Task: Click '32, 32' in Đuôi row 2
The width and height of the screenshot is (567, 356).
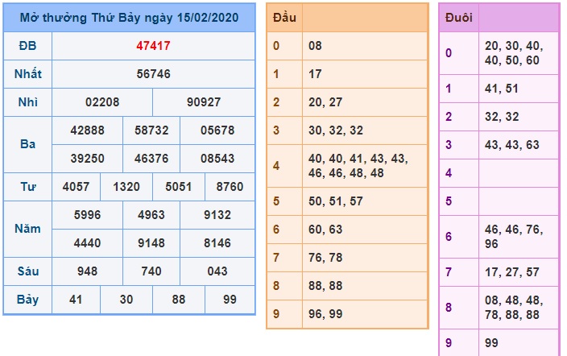Action: 502,117
